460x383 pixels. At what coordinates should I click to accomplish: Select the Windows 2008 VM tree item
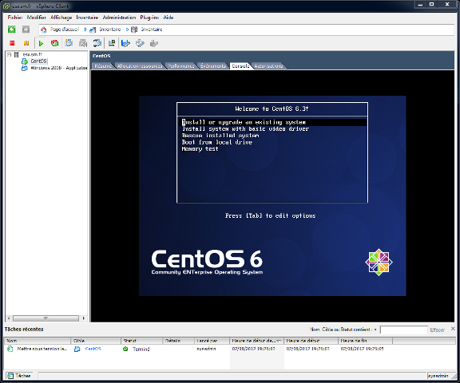58,68
